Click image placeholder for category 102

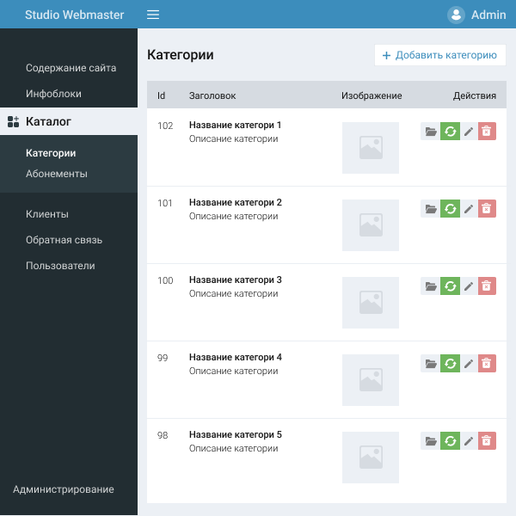[x=371, y=148]
